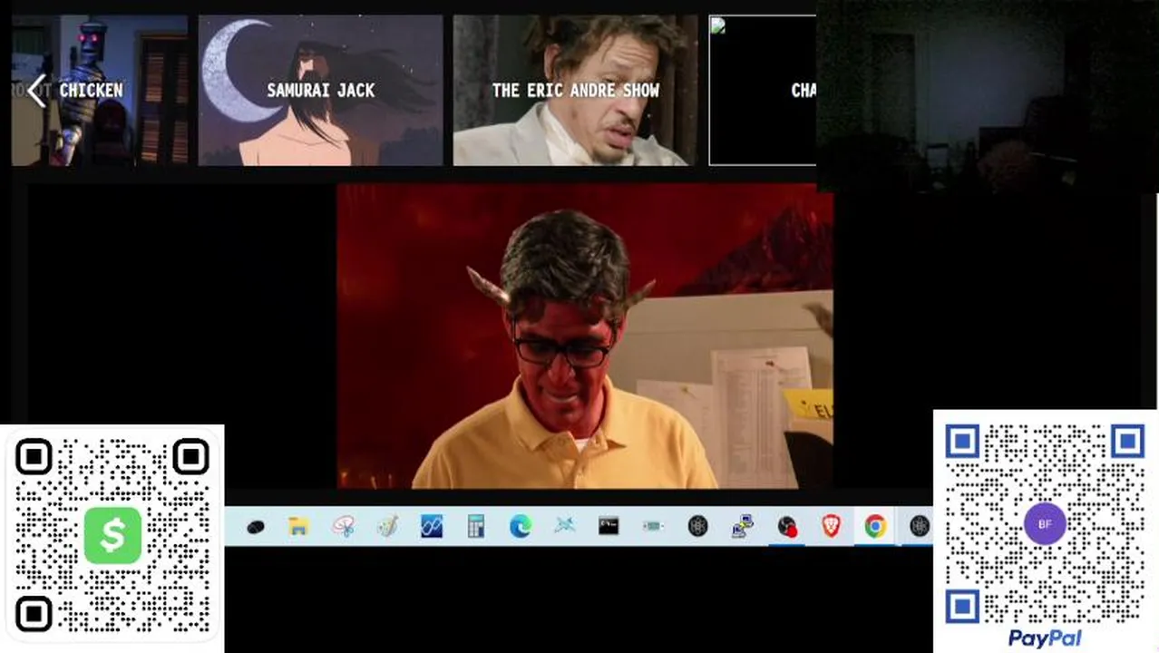The width and height of the screenshot is (1159, 653).
Task: Click the webcam overlay in top-right
Action: point(988,95)
